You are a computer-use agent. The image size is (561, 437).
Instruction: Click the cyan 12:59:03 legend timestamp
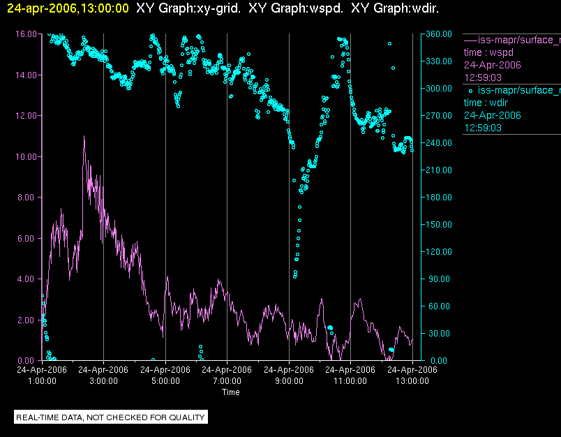(x=483, y=128)
